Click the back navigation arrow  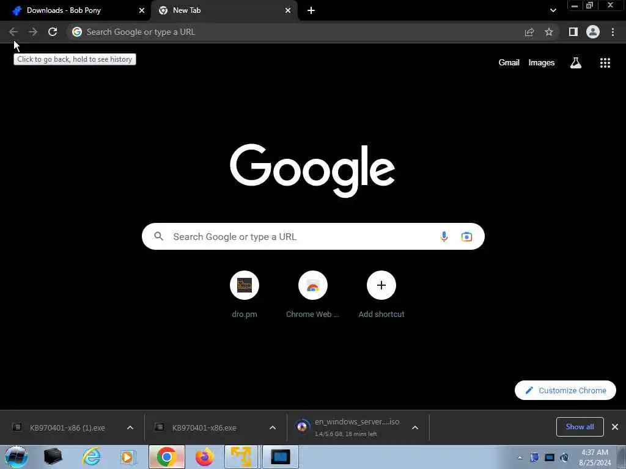pos(13,32)
